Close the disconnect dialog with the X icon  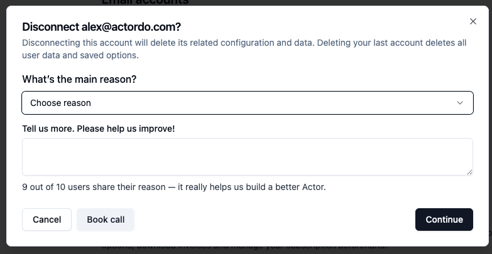click(x=473, y=21)
